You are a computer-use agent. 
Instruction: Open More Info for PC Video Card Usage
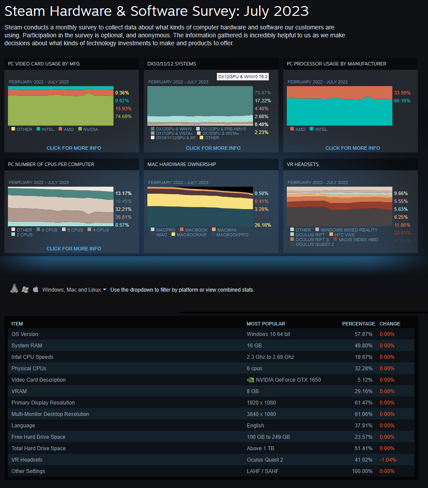click(x=73, y=148)
